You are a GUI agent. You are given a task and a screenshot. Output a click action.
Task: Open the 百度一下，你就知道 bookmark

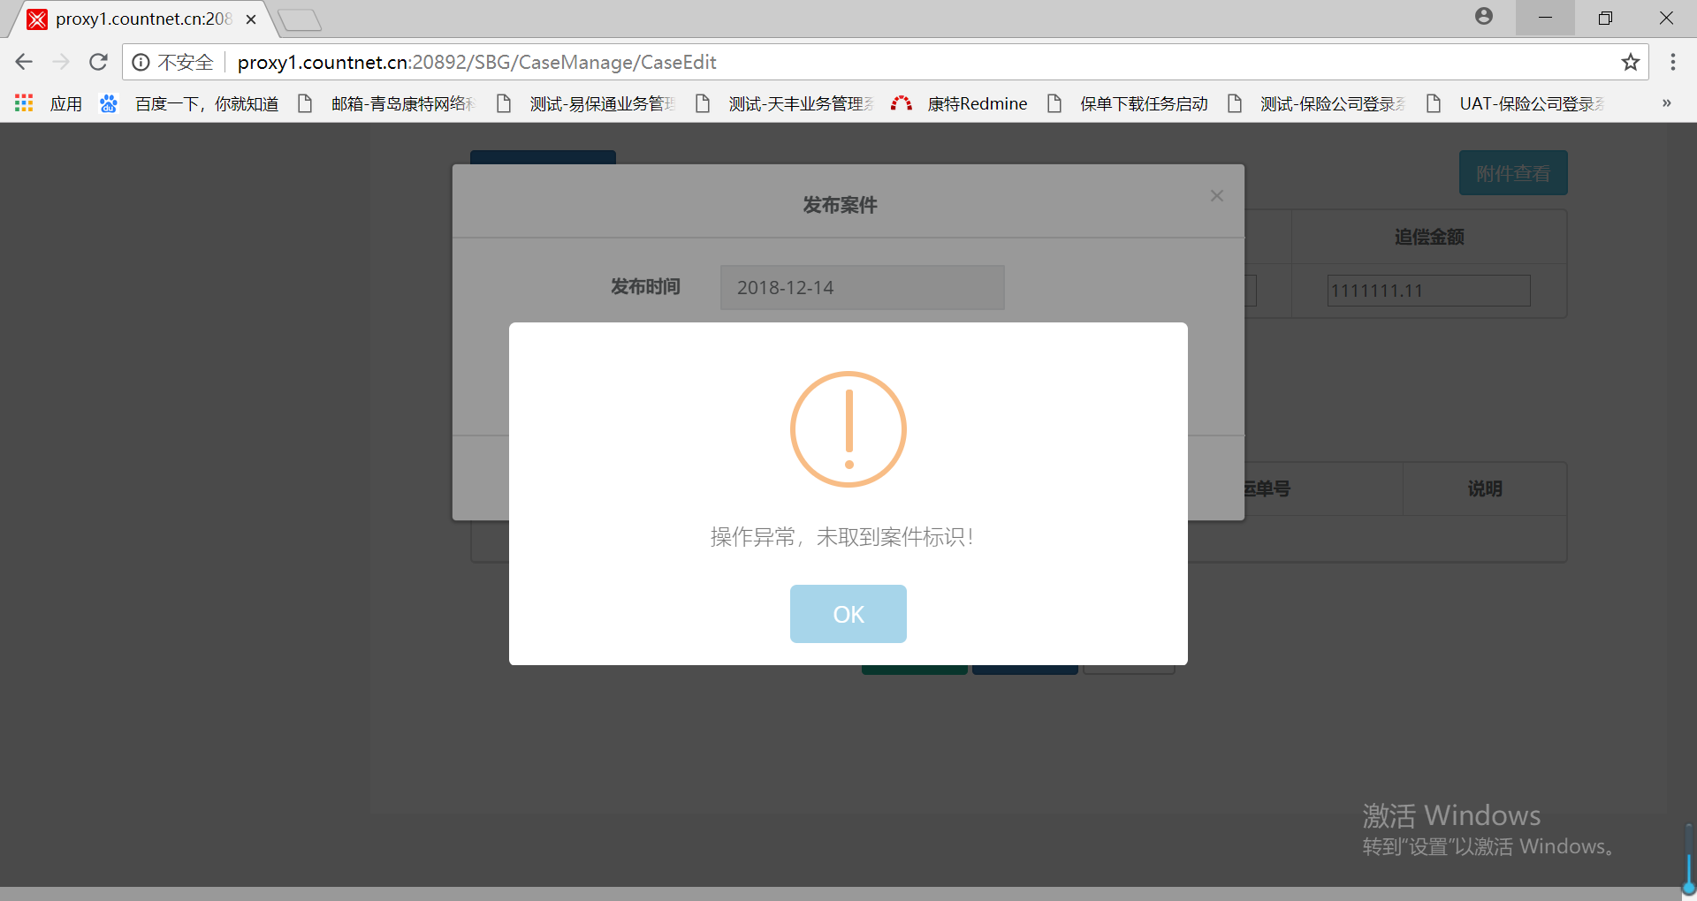[x=189, y=103]
